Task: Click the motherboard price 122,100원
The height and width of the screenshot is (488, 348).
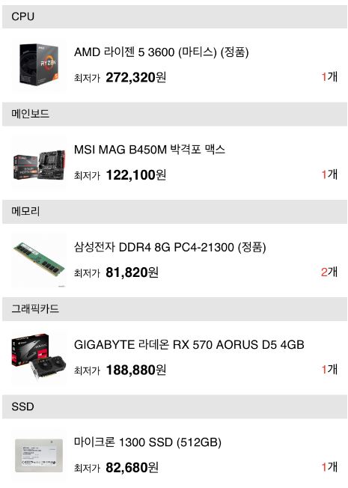Action: click(x=135, y=174)
